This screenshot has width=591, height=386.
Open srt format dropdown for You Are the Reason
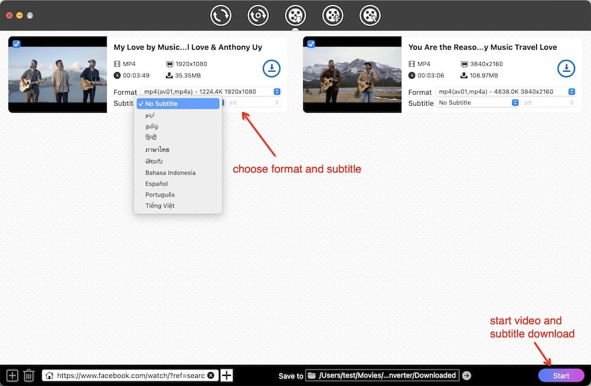coord(548,103)
